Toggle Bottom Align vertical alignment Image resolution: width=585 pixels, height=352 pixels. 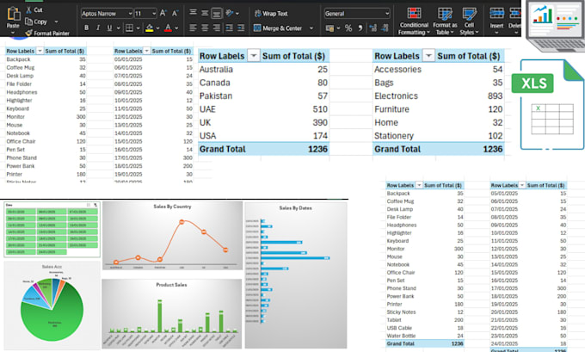217,14
